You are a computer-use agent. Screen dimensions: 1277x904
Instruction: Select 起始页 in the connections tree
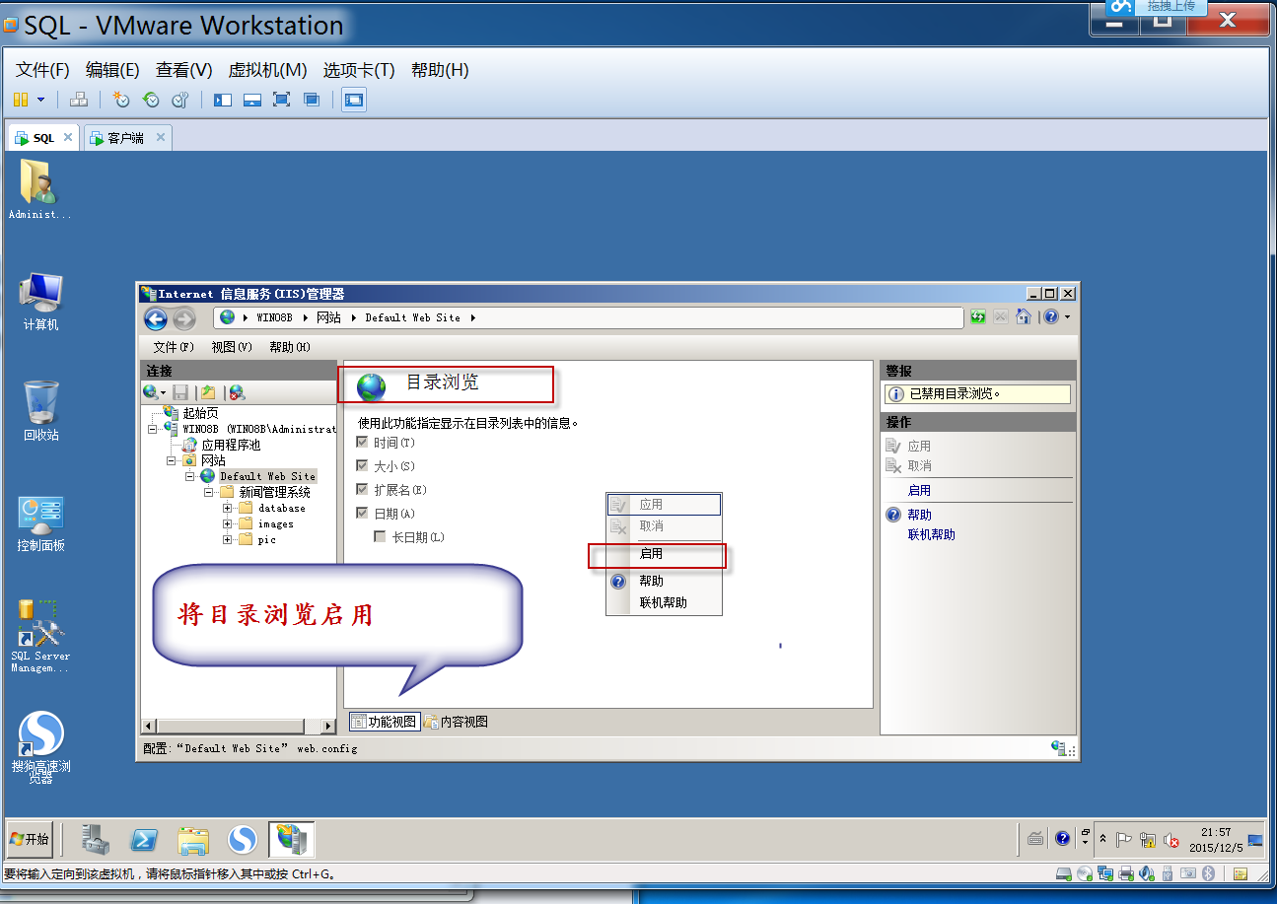point(200,413)
